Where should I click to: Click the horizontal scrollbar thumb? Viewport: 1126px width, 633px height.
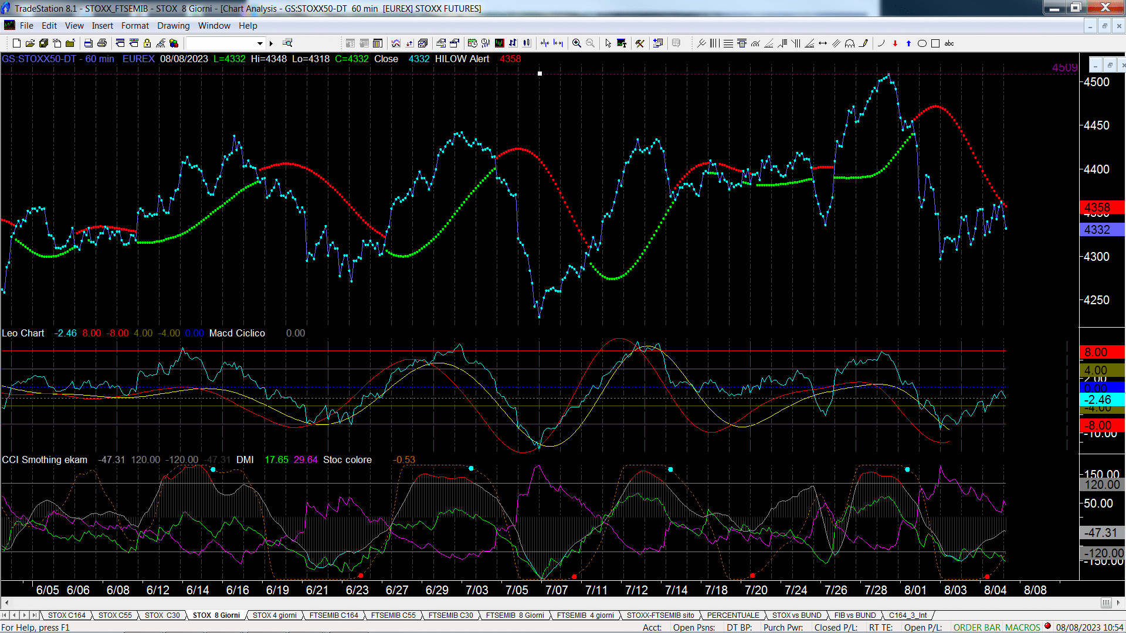(x=1105, y=603)
